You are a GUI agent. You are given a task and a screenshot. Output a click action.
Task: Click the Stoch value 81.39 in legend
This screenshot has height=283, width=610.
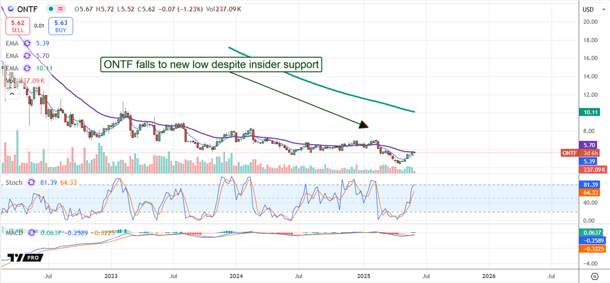coord(48,182)
